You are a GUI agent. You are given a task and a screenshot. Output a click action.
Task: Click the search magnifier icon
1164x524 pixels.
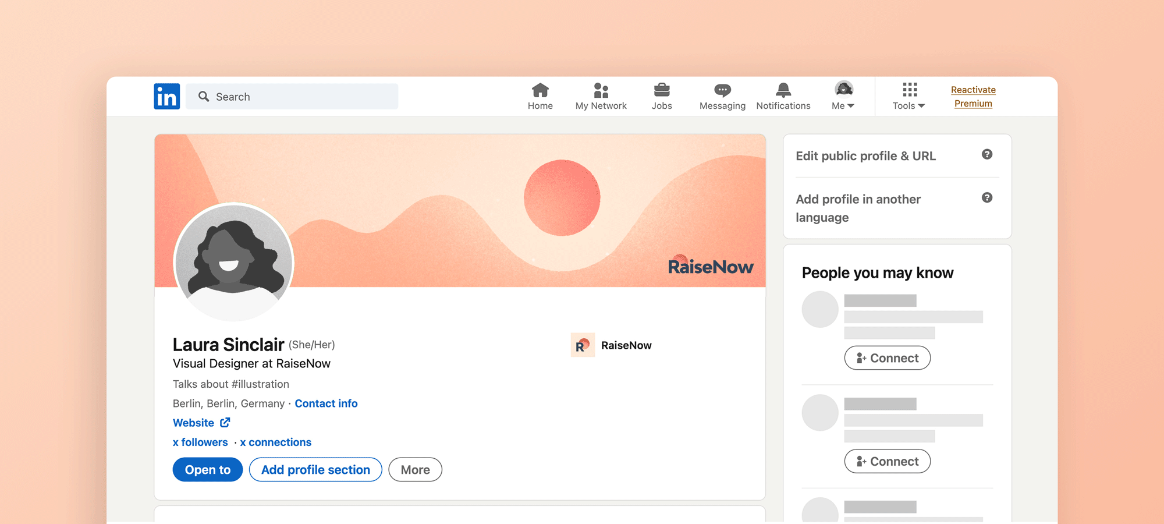204,96
